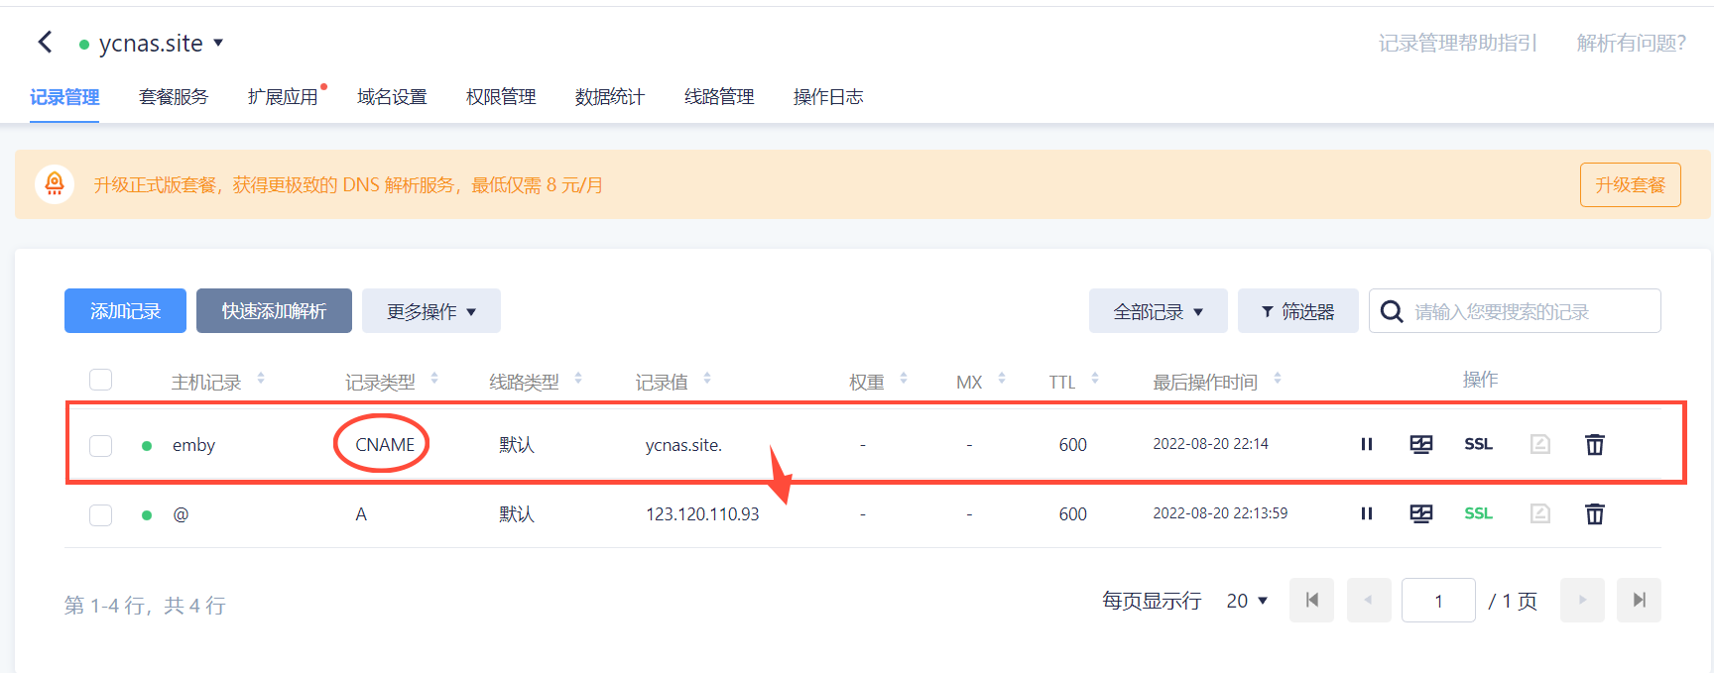
Task: Switch to the 域名设置 tab
Action: pyautogui.click(x=392, y=97)
